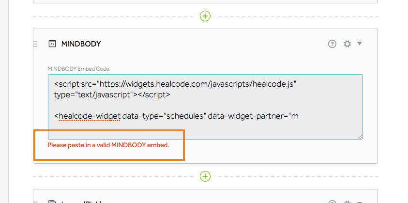Select the MINDBODY block title

(81, 44)
